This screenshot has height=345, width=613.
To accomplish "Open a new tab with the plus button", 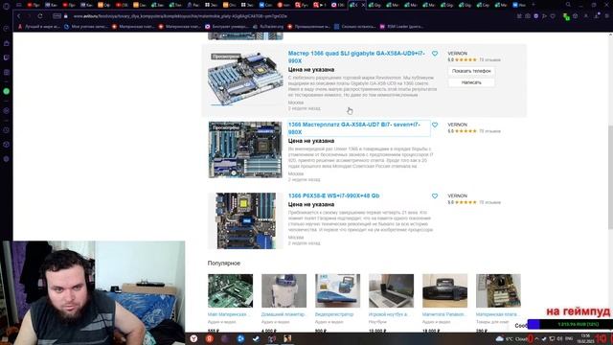I will tap(534, 5).
